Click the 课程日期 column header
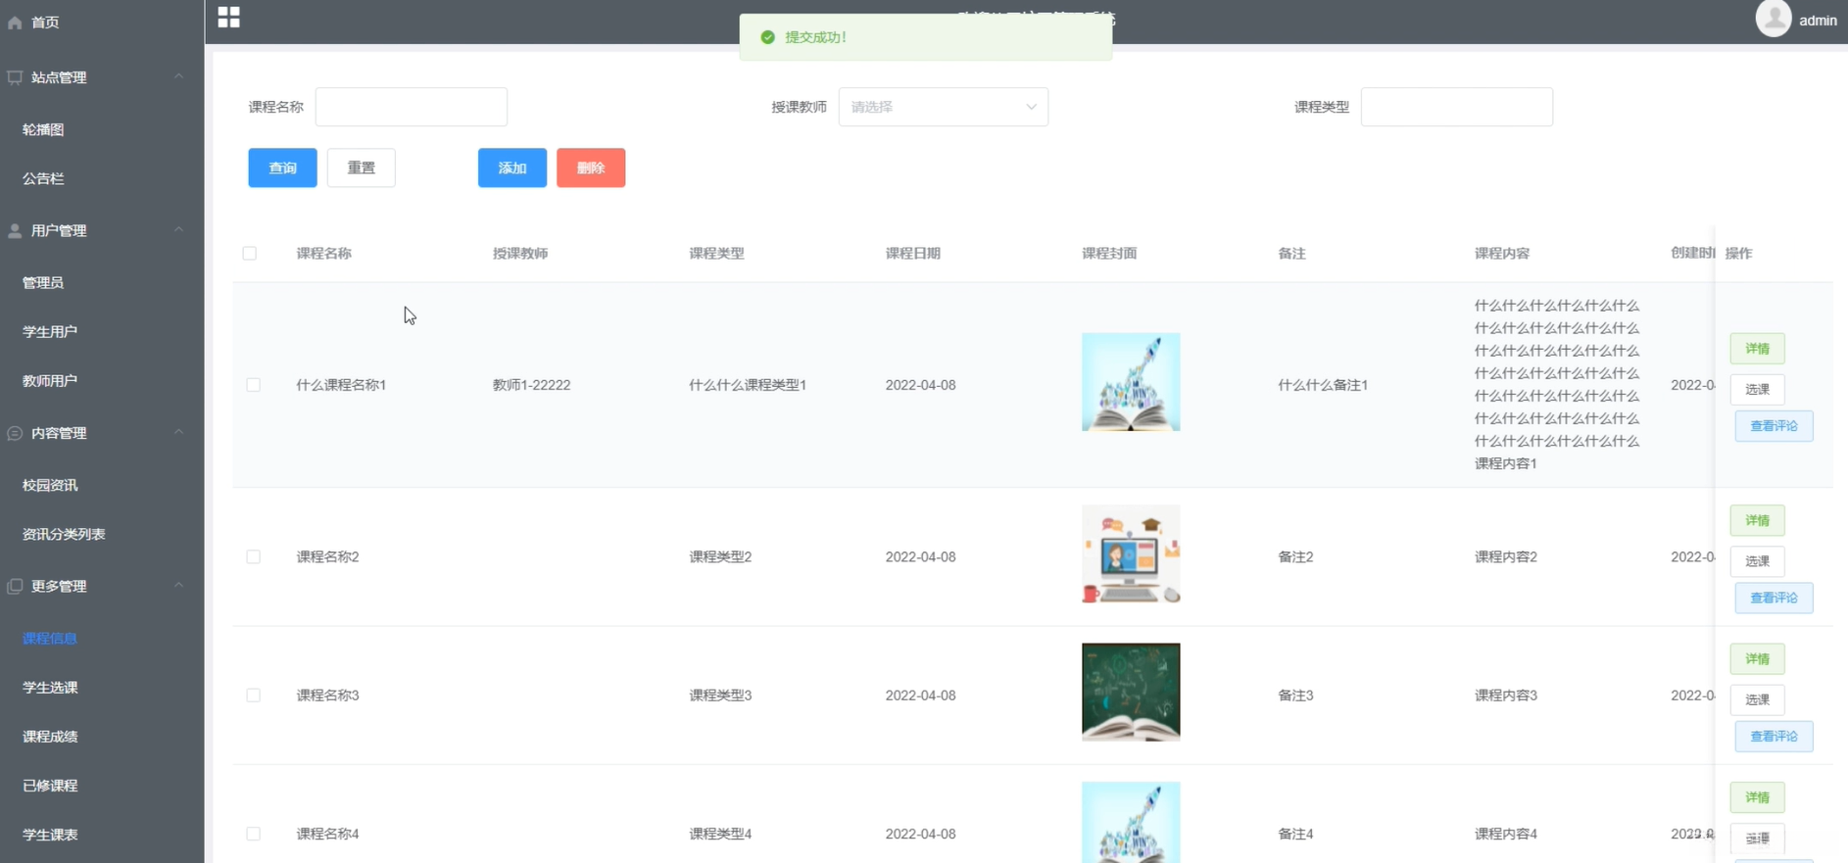 pos(913,253)
